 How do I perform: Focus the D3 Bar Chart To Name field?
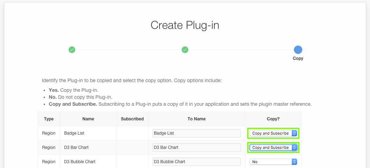point(197,147)
